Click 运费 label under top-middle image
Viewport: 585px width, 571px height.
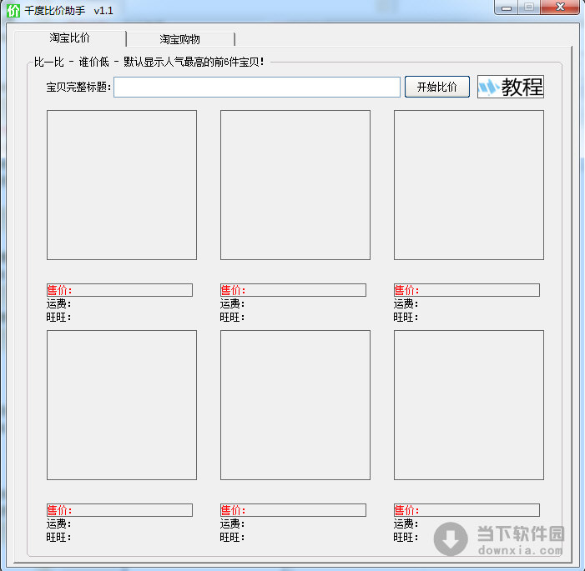(x=232, y=303)
